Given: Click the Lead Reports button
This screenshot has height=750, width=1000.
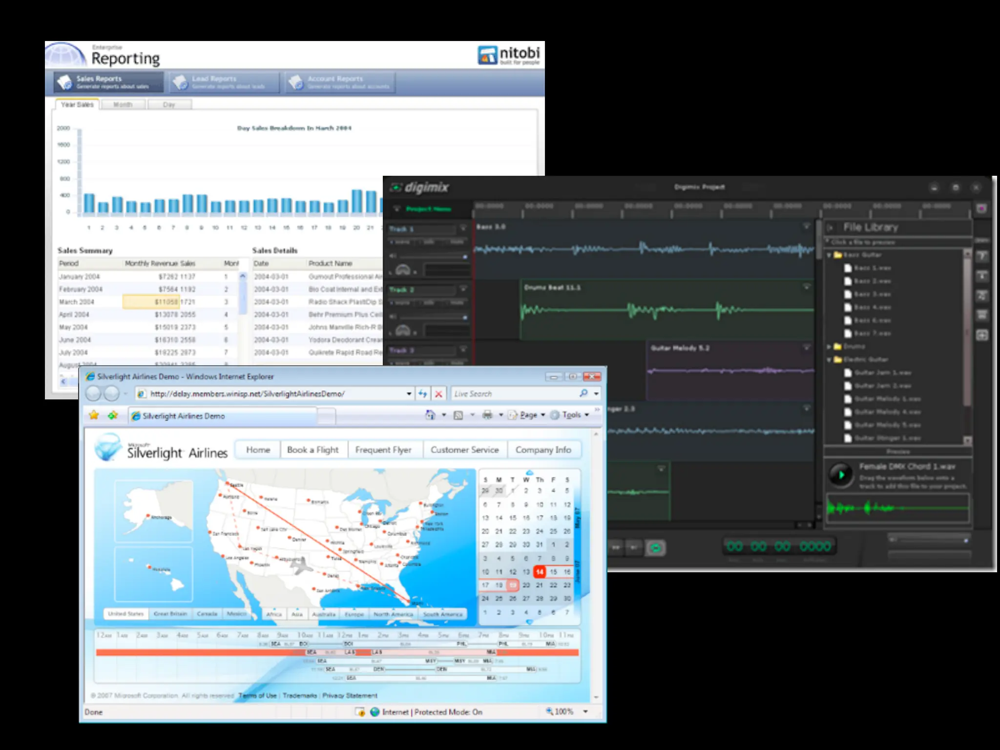Looking at the screenshot, I should point(225,82).
